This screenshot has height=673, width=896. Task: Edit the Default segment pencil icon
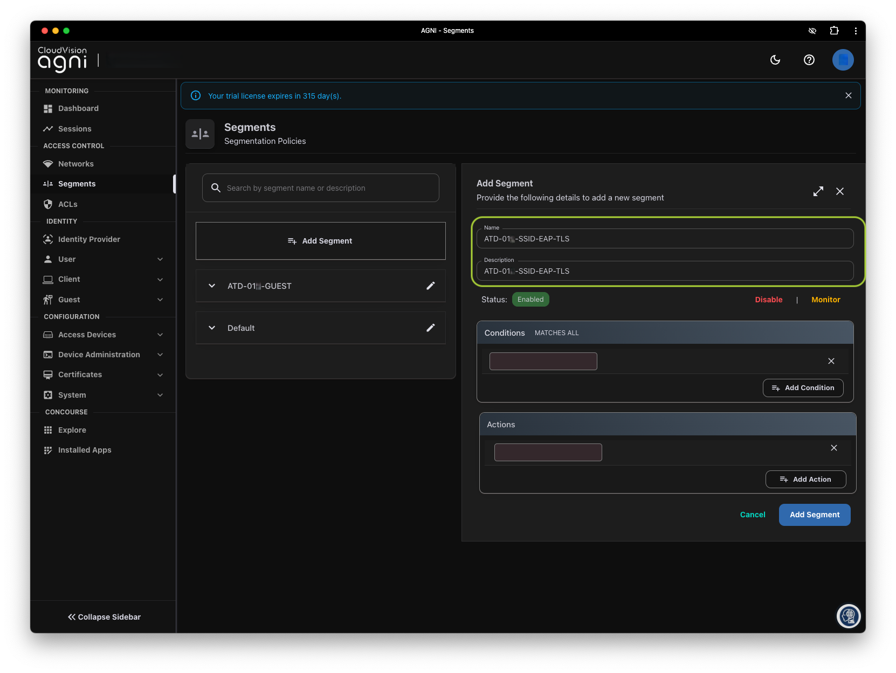point(430,328)
